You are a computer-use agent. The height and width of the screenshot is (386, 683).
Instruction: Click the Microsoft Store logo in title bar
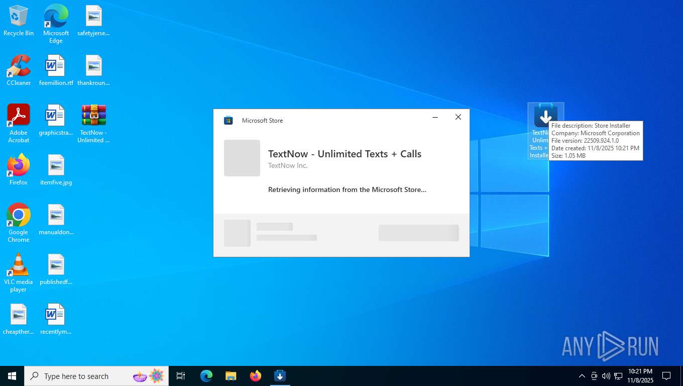point(228,120)
